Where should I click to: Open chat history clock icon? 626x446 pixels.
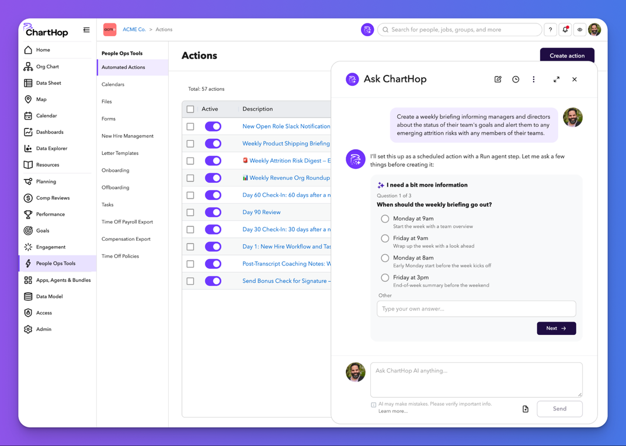pos(516,79)
